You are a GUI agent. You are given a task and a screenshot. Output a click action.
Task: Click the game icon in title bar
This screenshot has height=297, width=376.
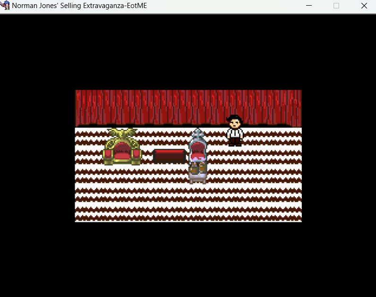point(5,5)
